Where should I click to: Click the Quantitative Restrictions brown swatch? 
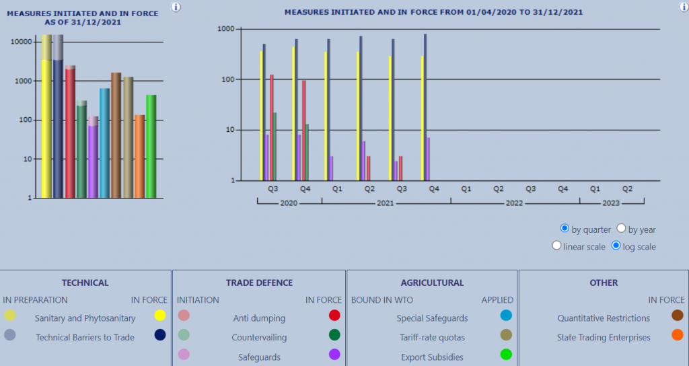point(678,316)
